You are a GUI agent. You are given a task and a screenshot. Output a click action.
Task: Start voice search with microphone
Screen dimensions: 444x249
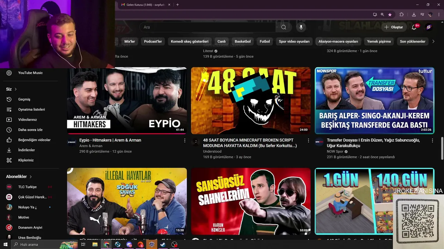point(301,27)
